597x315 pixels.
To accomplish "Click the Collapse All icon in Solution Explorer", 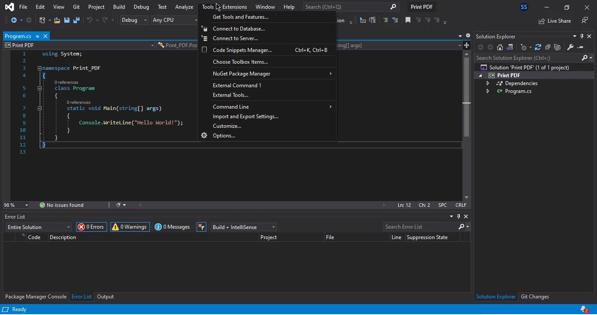I will tap(548, 47).
